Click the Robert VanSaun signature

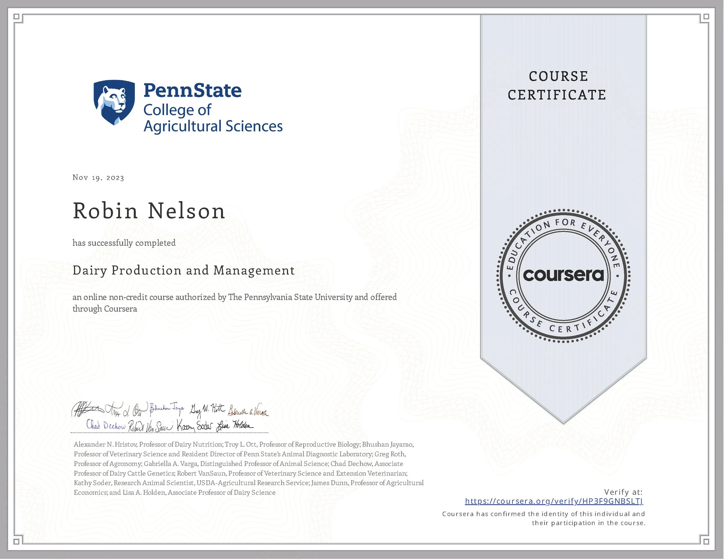(151, 426)
